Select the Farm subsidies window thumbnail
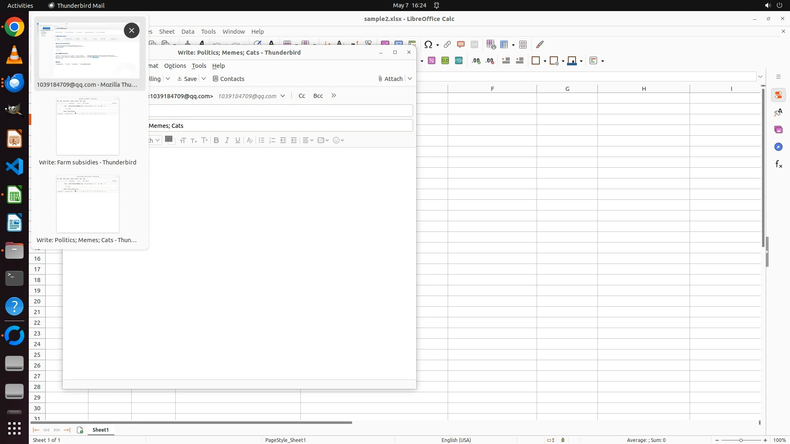Image resolution: width=790 pixels, height=444 pixels. click(x=88, y=127)
